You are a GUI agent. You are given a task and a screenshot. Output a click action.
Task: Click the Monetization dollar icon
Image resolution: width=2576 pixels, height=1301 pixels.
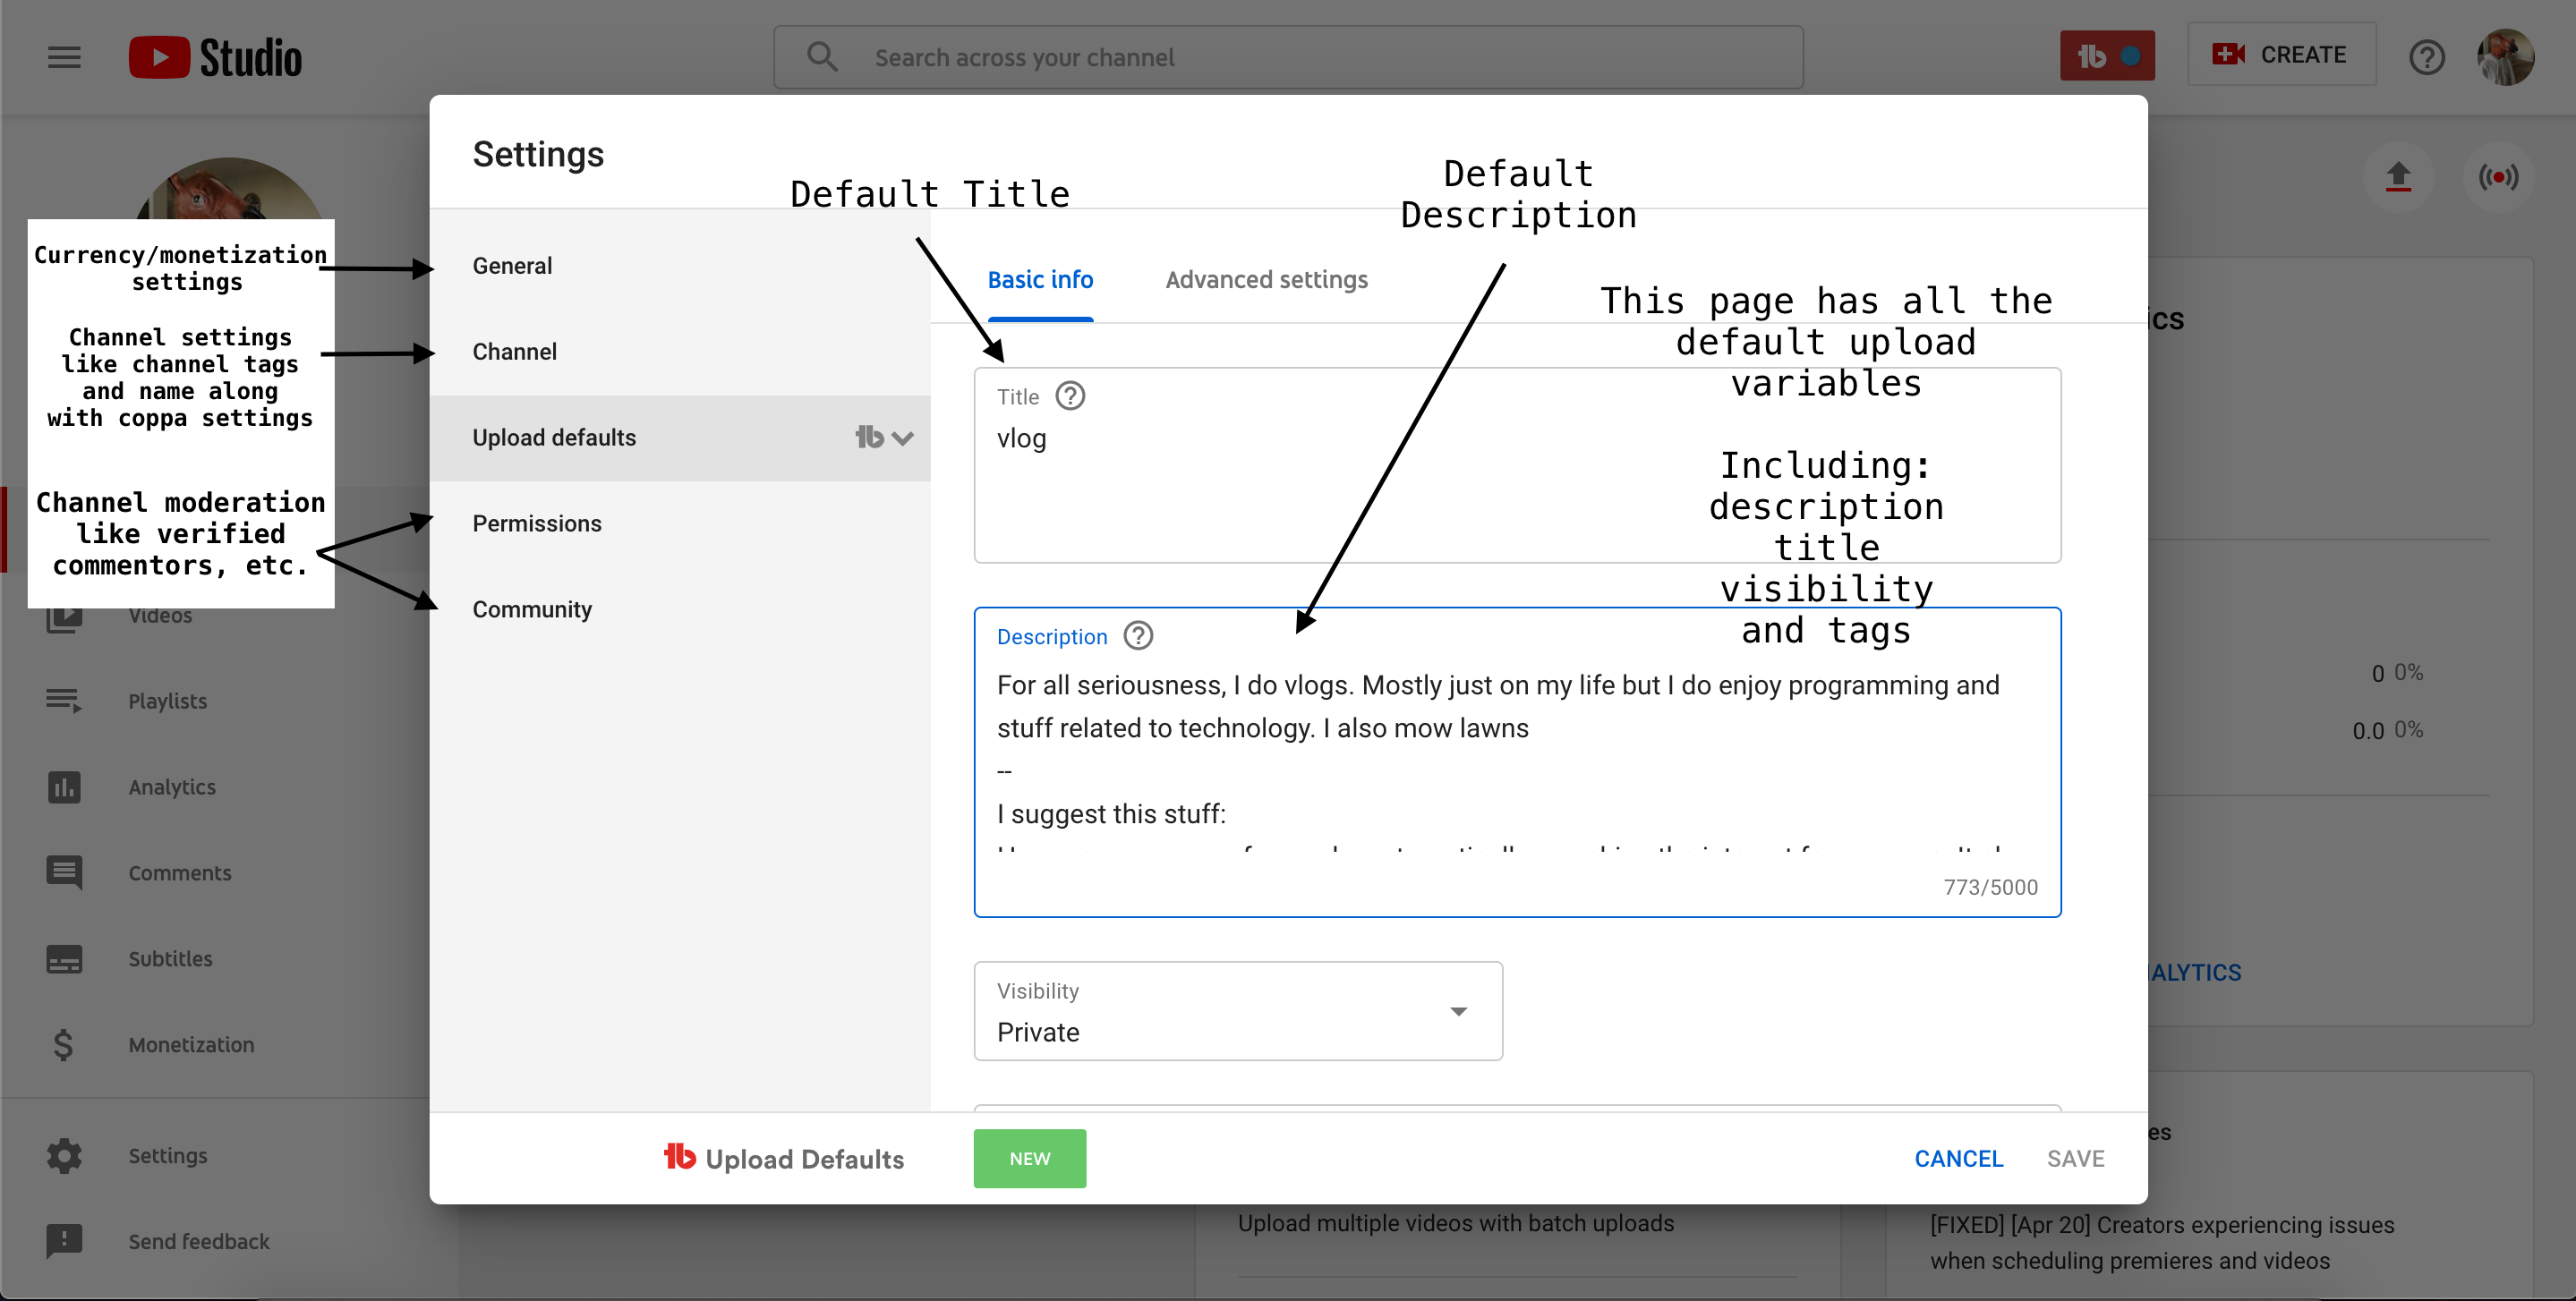pos(64,1044)
